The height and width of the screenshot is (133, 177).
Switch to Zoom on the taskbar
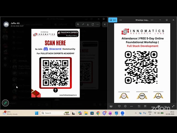pos(122,113)
